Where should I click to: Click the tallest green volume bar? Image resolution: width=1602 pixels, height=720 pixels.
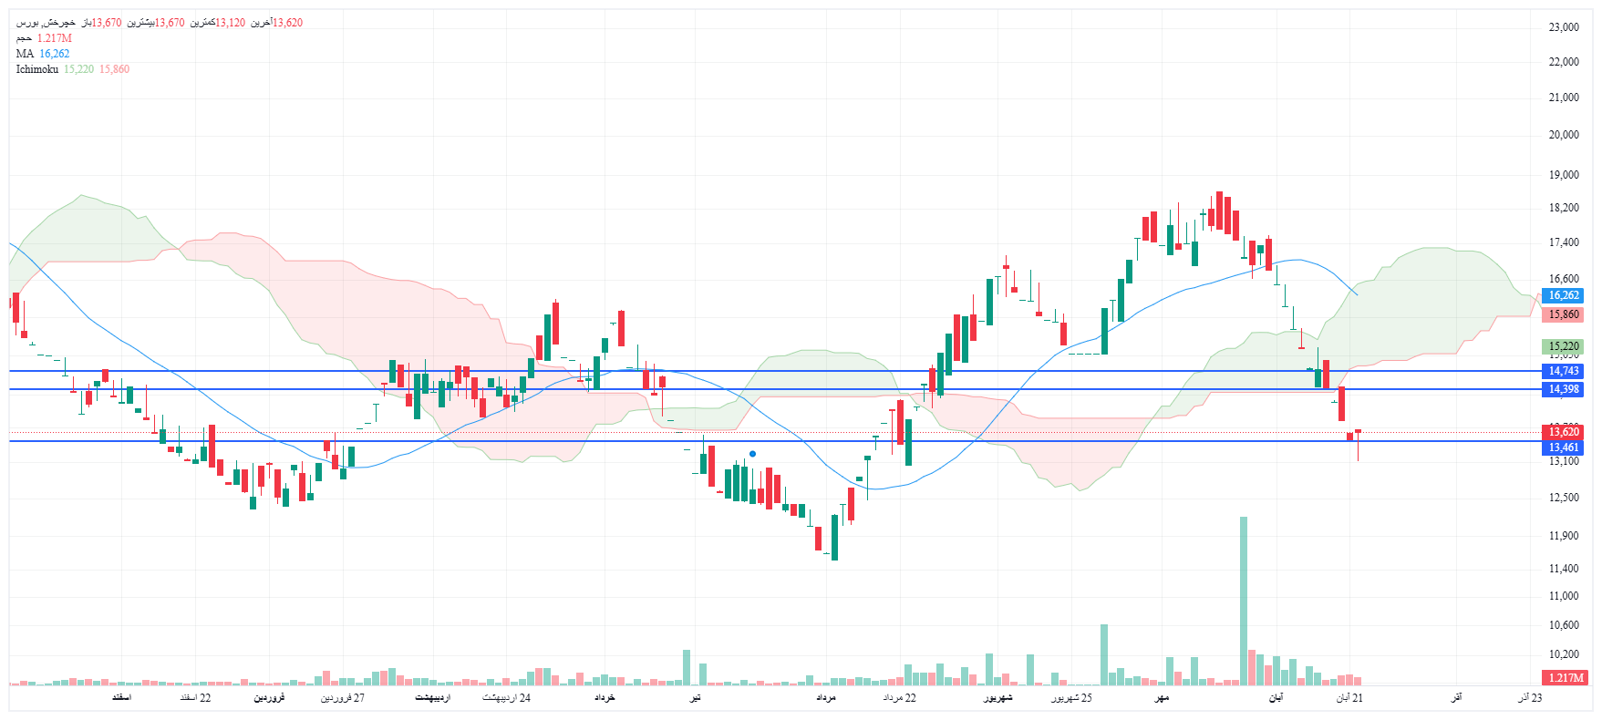click(1243, 602)
